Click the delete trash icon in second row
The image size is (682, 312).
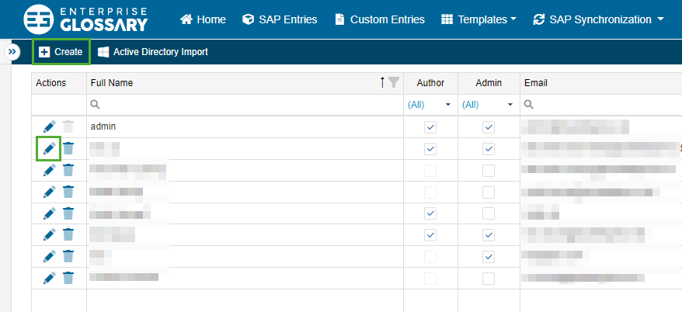68,148
